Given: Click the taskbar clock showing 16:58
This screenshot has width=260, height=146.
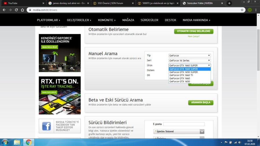Looking at the screenshot, I should [x=250, y=142].
